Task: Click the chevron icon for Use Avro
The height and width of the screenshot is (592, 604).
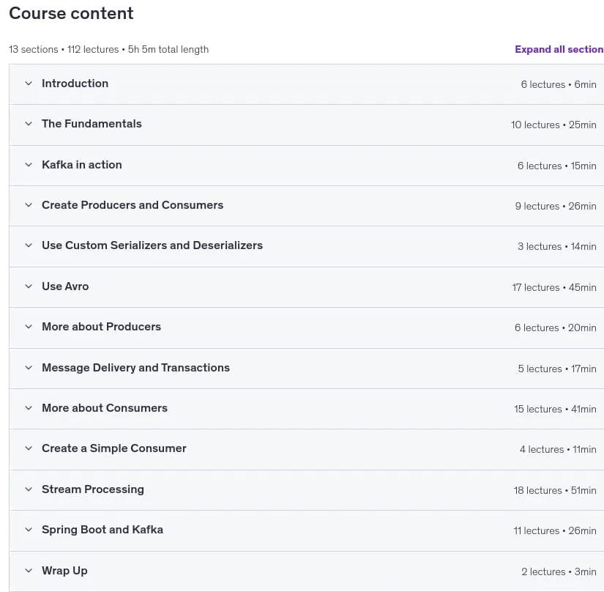Action: click(x=29, y=286)
